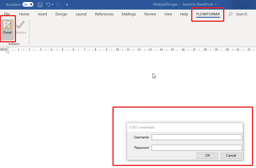Open the Insert ribbon tab
This screenshot has height=168, width=256.
(x=42, y=14)
